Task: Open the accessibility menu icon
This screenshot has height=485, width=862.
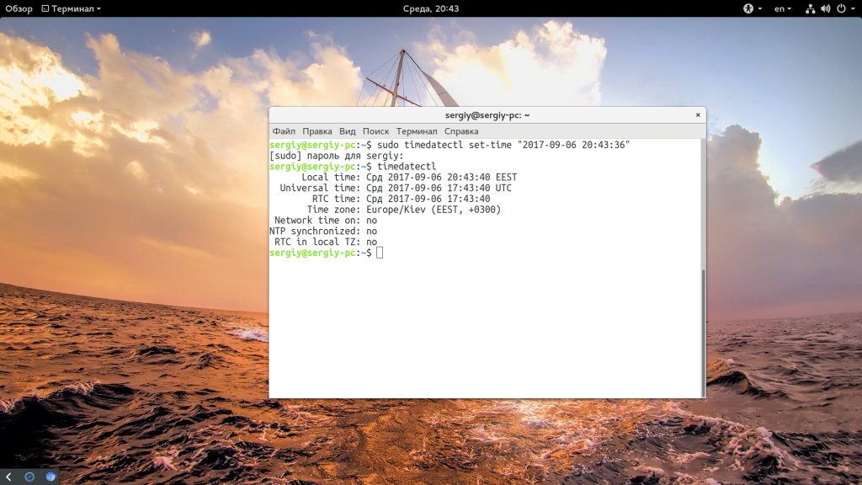Action: [x=748, y=8]
